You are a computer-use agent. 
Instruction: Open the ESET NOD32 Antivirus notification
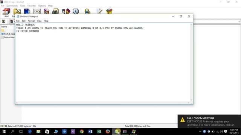click(x=209, y=121)
